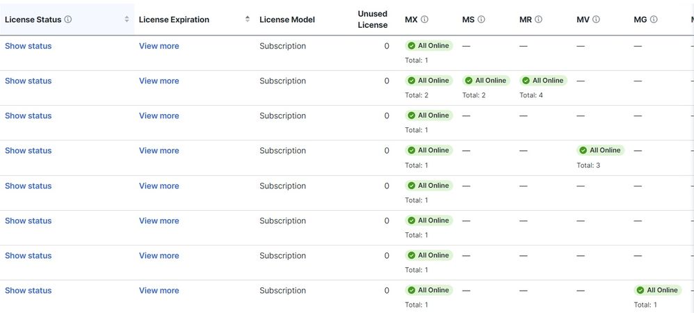Open View more in the sixth row

click(159, 220)
